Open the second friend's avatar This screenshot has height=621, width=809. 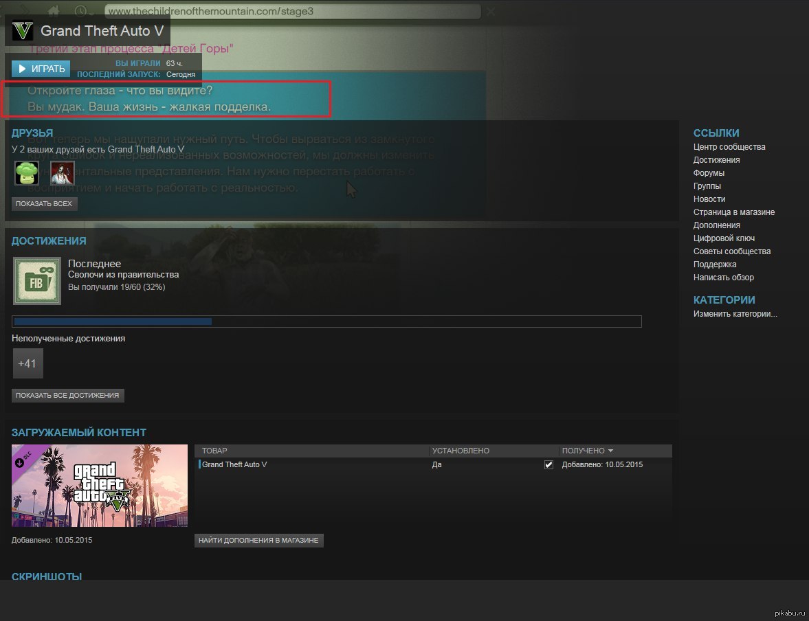[x=62, y=173]
